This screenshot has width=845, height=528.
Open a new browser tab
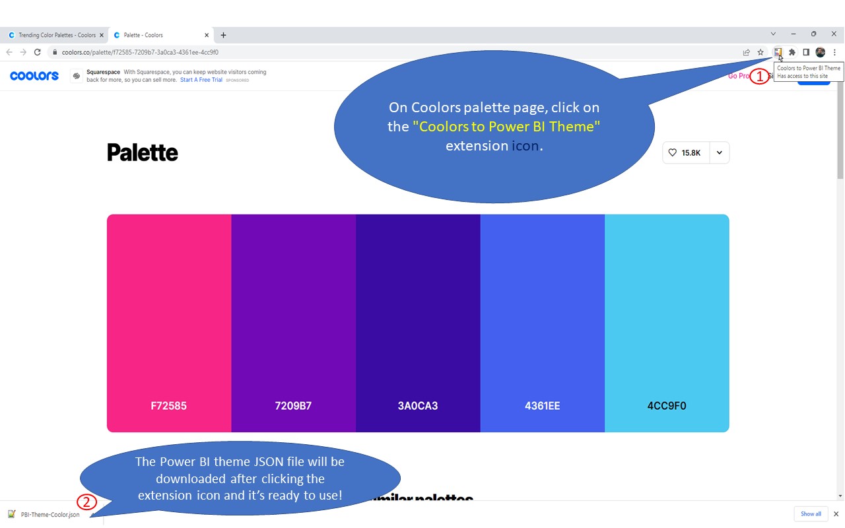click(x=223, y=35)
